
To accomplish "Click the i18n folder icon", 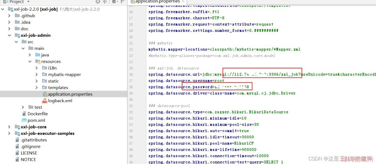I will click(44, 68).
